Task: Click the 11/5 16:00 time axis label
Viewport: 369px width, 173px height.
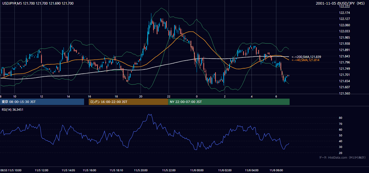Action: coord(89,170)
